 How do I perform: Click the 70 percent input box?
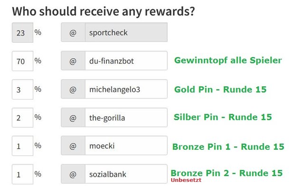tap(22, 61)
